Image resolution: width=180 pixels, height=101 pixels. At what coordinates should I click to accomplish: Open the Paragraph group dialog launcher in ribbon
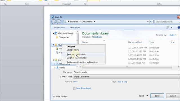coord(85,4)
